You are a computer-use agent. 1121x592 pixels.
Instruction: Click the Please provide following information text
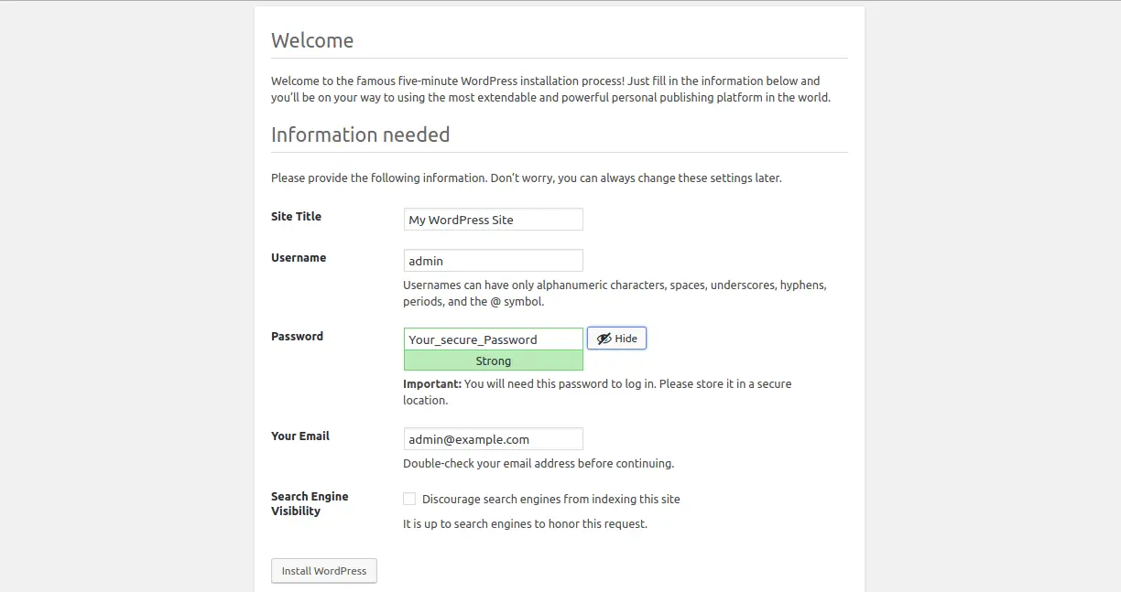(x=527, y=178)
